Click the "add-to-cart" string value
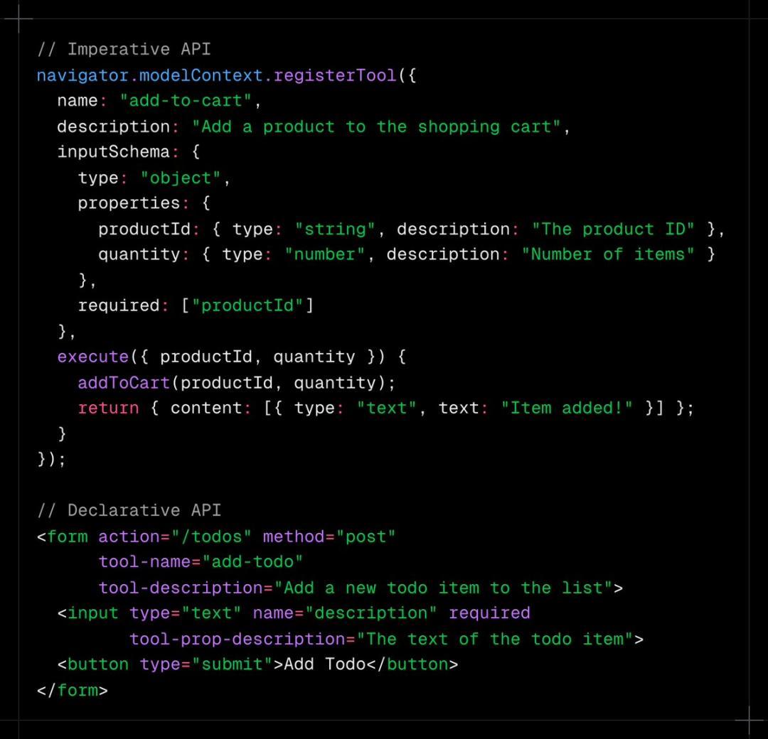 (x=186, y=101)
